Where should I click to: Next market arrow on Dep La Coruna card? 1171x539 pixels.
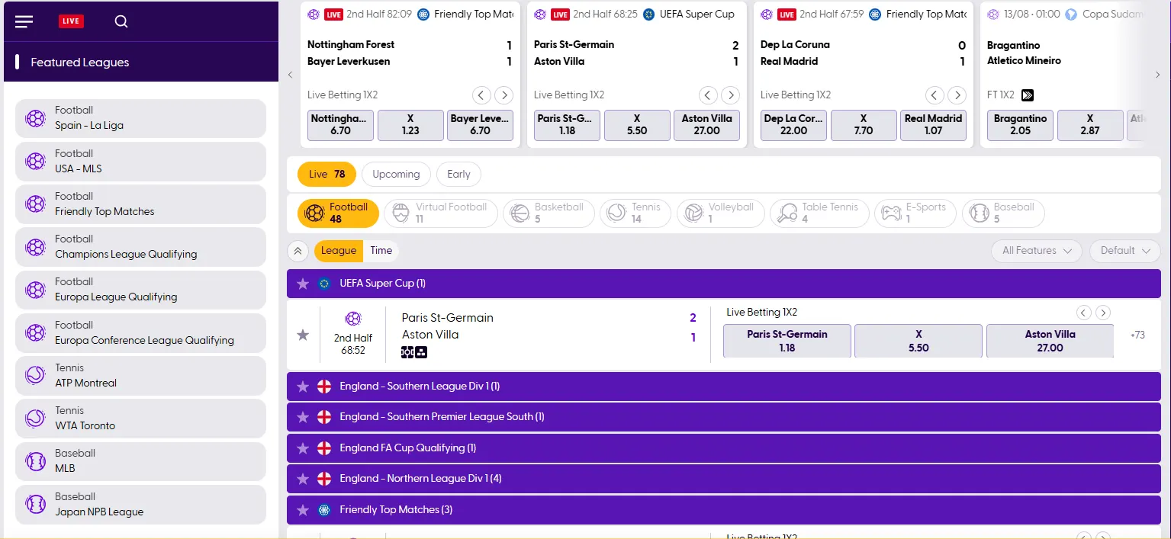tap(957, 95)
